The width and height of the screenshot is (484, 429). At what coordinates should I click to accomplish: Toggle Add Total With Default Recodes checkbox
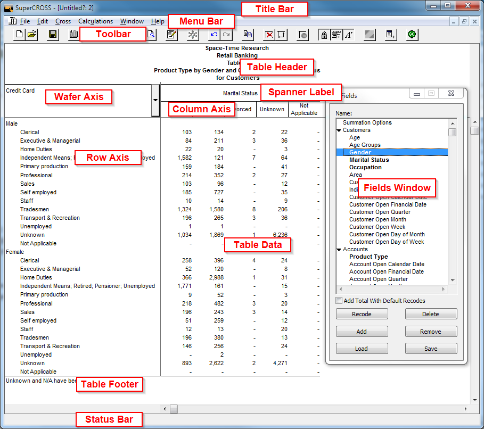click(x=339, y=301)
